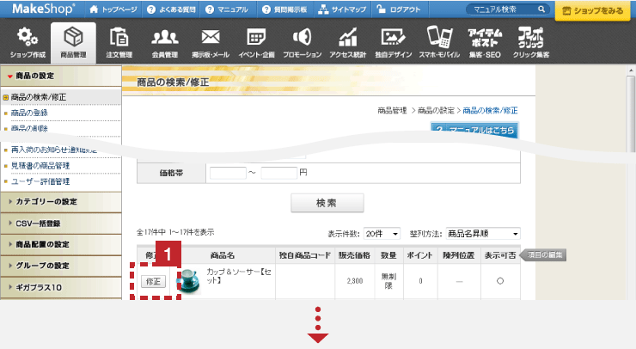Click the カップ＆ソーサー product thumbnail
636x349 pixels.
[x=187, y=281]
